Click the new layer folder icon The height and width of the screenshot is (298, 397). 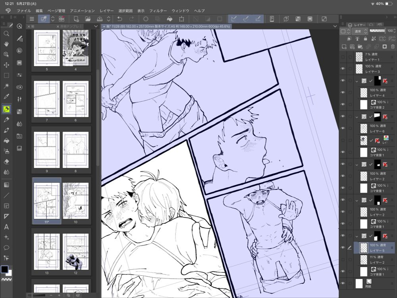[360, 46]
